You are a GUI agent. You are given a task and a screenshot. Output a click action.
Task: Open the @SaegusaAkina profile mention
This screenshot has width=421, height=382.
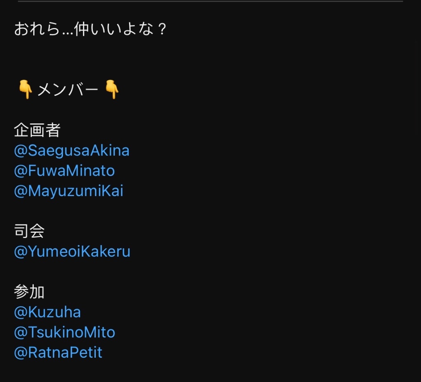pyautogui.click(x=72, y=150)
